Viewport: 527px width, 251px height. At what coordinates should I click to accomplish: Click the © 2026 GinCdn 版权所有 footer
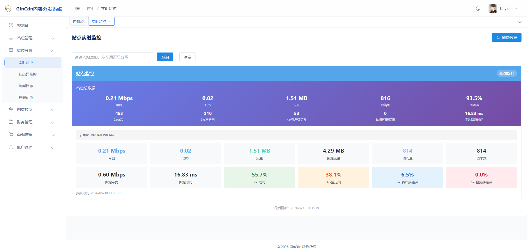click(297, 247)
